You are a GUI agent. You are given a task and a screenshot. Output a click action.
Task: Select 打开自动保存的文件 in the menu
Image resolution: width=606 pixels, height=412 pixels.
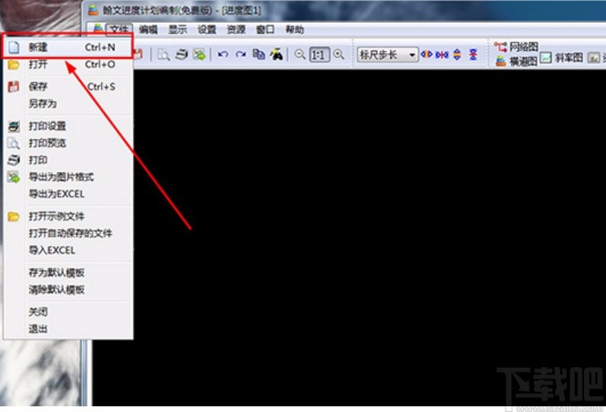pyautogui.click(x=68, y=233)
